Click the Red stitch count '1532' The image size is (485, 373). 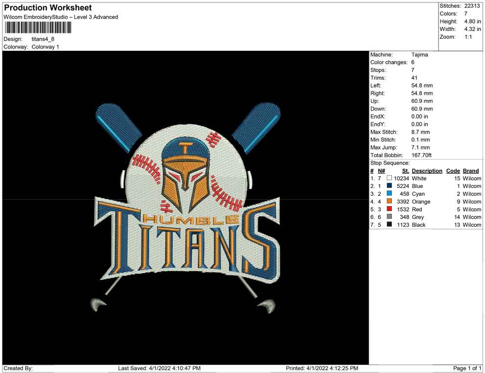click(x=403, y=209)
